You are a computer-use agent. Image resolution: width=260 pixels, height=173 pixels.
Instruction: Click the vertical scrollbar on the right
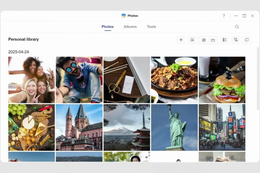pos(258,78)
